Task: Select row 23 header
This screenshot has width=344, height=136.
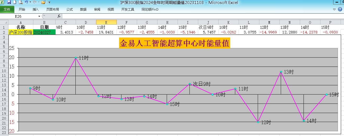Action: [x=4, y=133]
